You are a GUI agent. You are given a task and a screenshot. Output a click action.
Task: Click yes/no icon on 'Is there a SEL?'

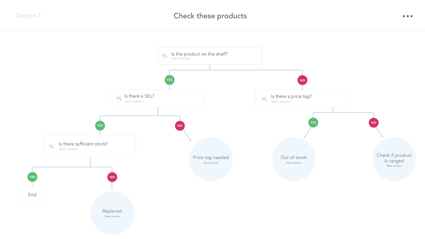[119, 98]
